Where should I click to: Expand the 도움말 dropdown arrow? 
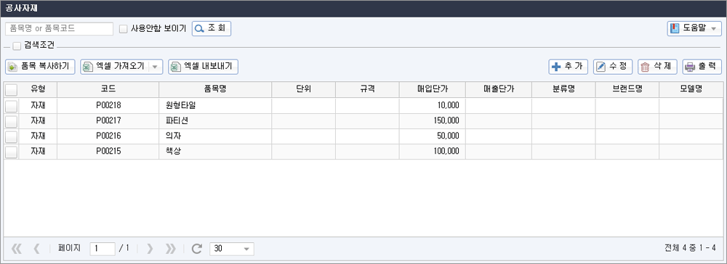[x=713, y=29]
